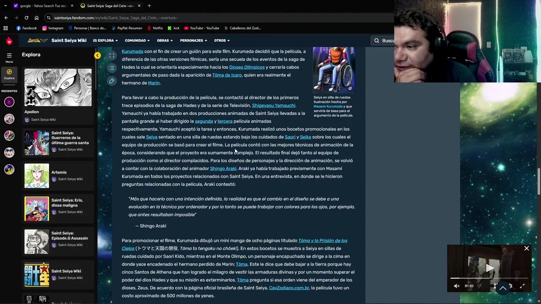
Task: Open the Saint Seiya Wiki title link
Action: coord(69,41)
